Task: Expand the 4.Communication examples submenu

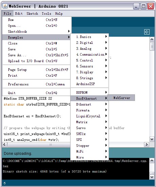Action: point(90,54)
